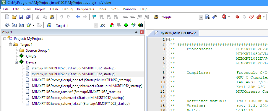The image size is (268, 111).
Task: Undo the last edit with the Undo arrow
Action: coord(61,17)
